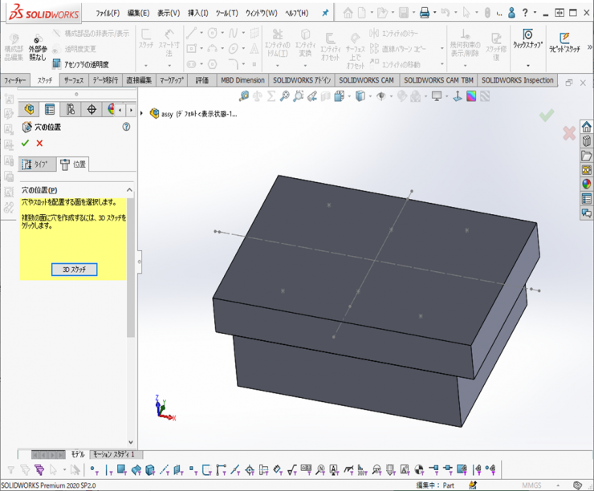Confirm hole position with green checkmark
The image size is (594, 491).
[x=25, y=143]
